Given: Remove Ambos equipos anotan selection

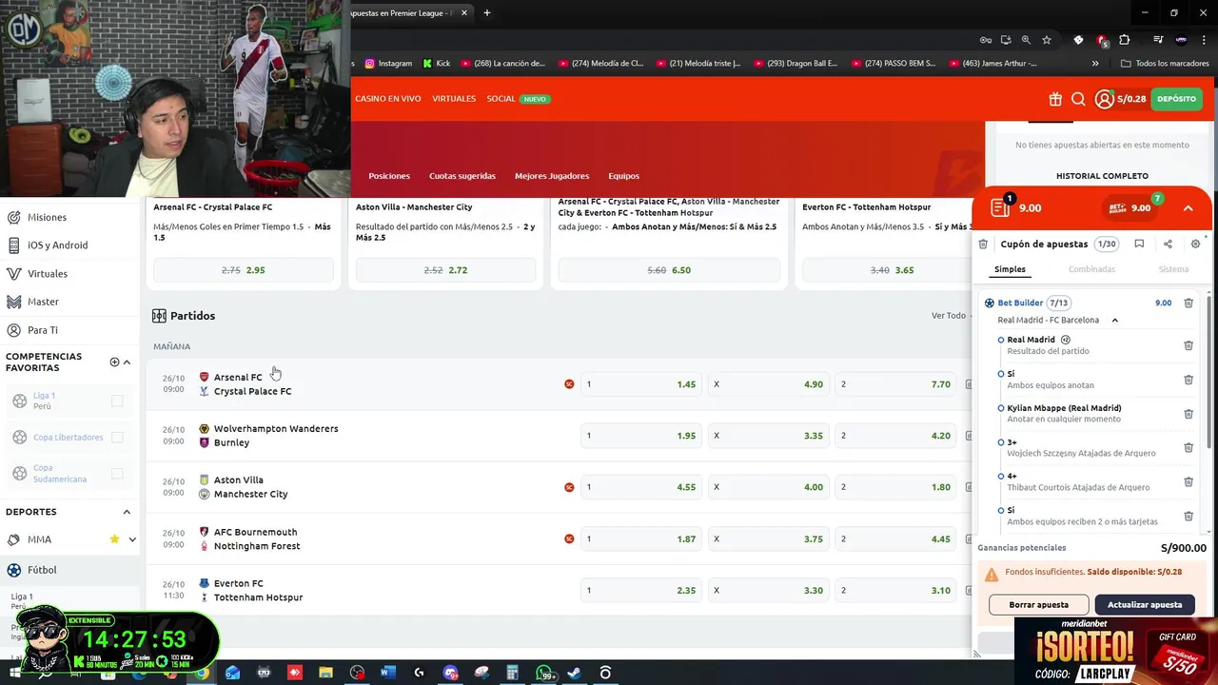Looking at the screenshot, I should [1189, 380].
